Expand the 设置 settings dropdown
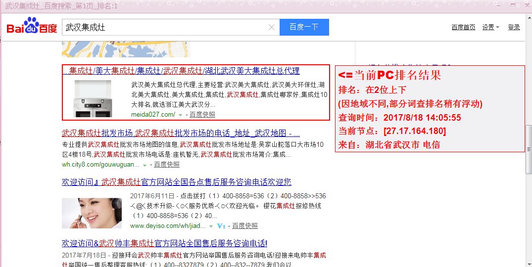The image size is (532, 267). click(490, 27)
